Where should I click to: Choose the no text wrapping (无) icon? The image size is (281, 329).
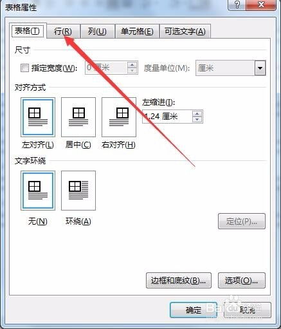38,191
